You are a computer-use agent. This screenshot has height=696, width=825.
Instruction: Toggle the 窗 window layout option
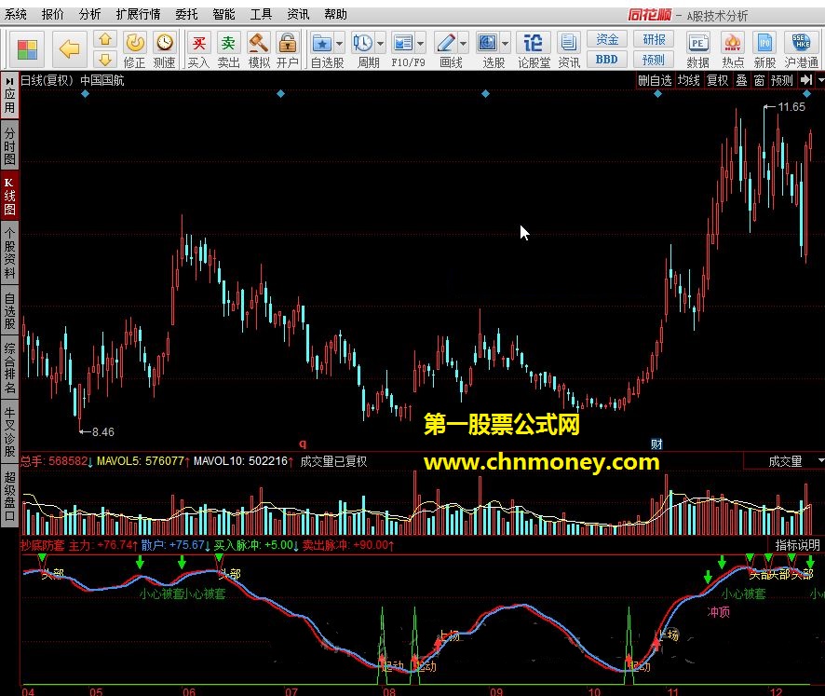(x=759, y=80)
